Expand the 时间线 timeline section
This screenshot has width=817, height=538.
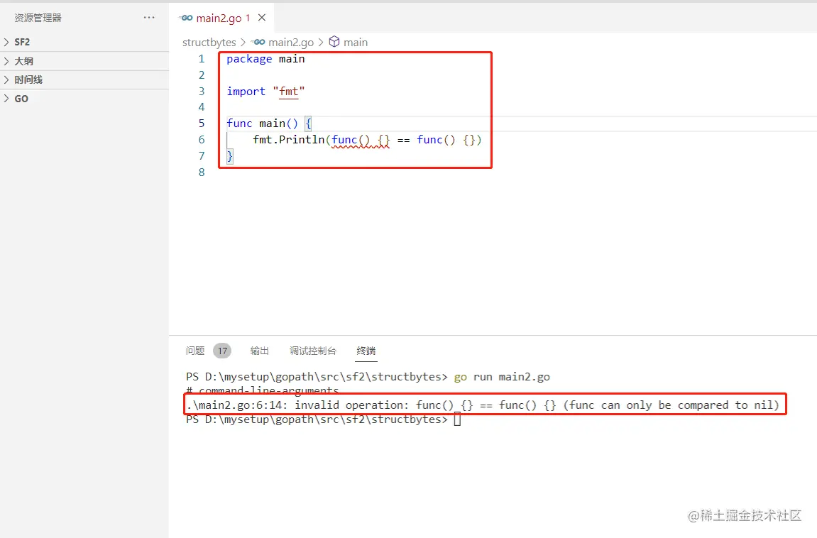(x=84, y=79)
